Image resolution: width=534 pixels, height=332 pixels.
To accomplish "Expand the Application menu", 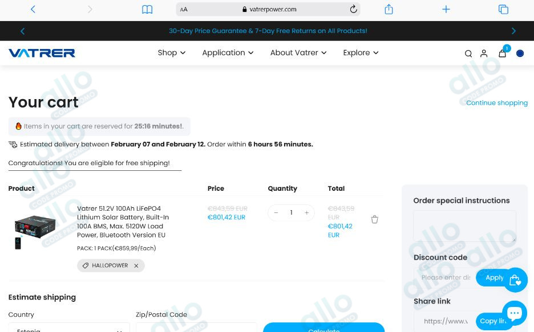I will tap(227, 52).
